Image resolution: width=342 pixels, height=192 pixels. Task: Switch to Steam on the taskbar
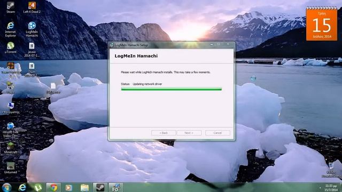(x=100, y=187)
